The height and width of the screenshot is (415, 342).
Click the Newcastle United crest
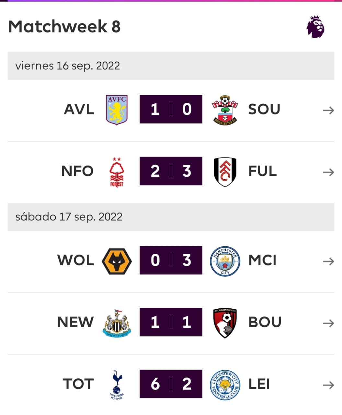point(117,323)
